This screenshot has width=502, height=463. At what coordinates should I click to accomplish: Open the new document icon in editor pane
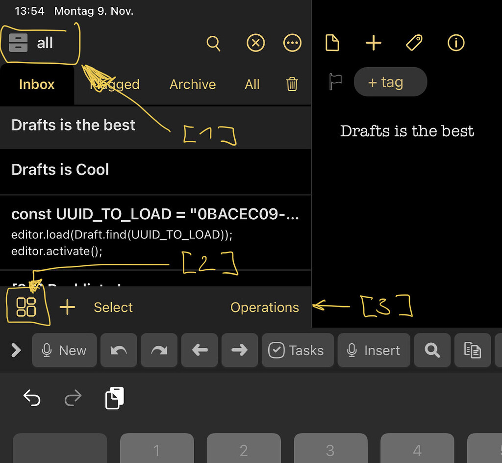click(332, 43)
